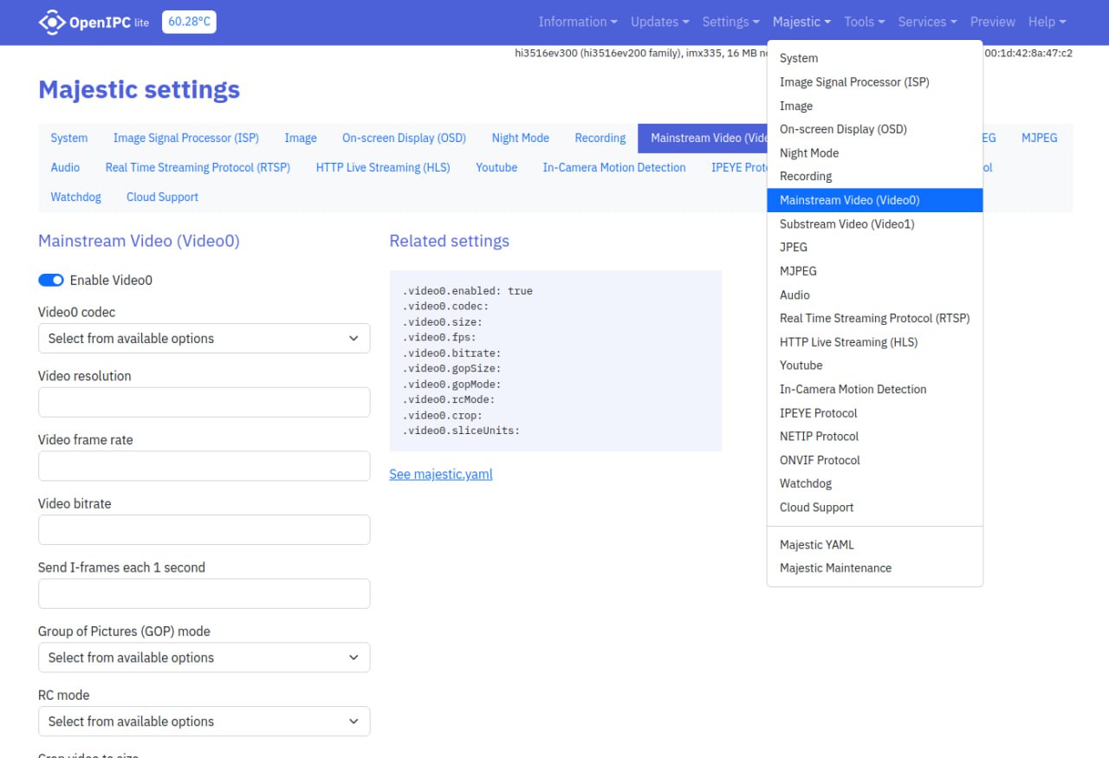Switch to the Night Mode tab
Screen dimensions: 1109x758
pos(520,138)
